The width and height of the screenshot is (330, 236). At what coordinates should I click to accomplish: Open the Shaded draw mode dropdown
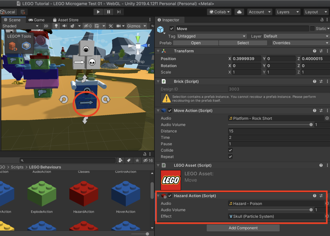pyautogui.click(x=20, y=26)
